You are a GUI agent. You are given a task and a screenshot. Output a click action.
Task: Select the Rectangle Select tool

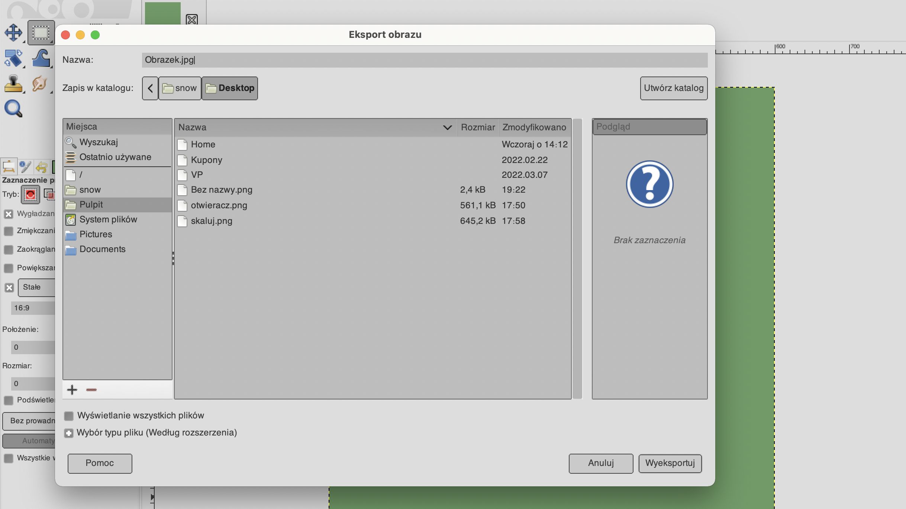pyautogui.click(x=41, y=33)
